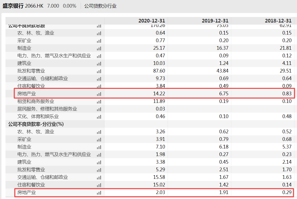Open the chart icon for 居民服务、修理和其他服务业
The height and width of the screenshot is (199, 297).
coord(99,109)
